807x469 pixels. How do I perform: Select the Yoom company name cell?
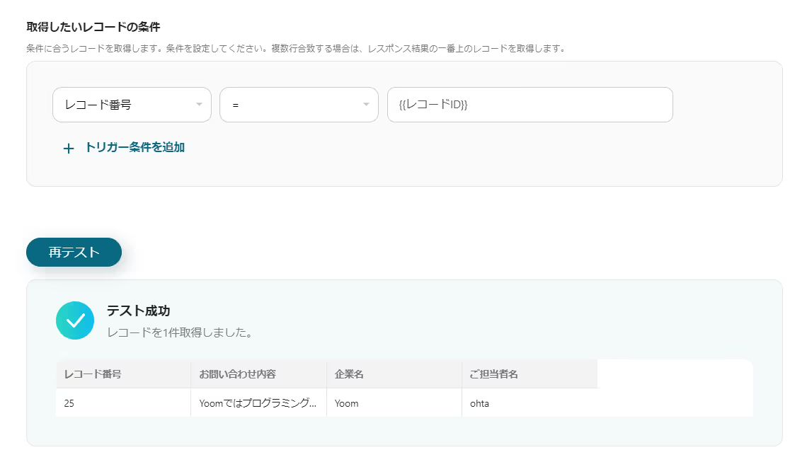point(394,403)
